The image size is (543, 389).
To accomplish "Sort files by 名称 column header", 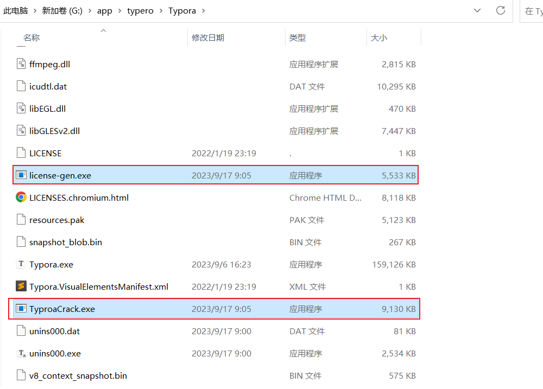I will [x=31, y=37].
